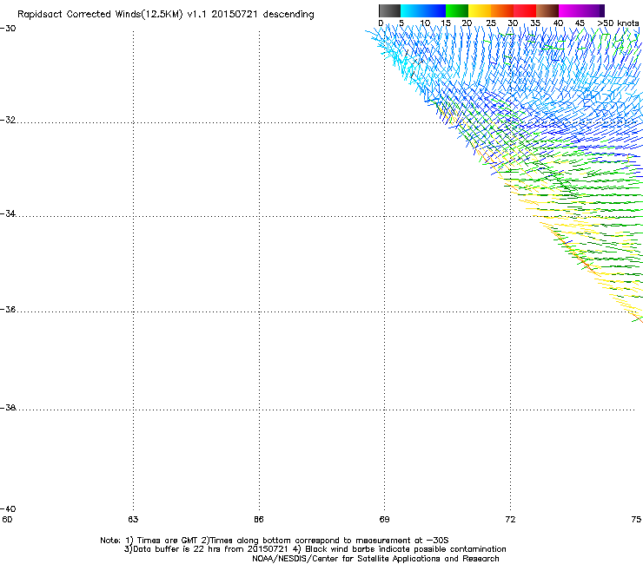The image size is (643, 564).
Task: Click the legend tick label 40
Action: click(x=558, y=23)
